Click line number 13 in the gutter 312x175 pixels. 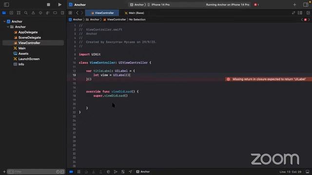coord(74,75)
